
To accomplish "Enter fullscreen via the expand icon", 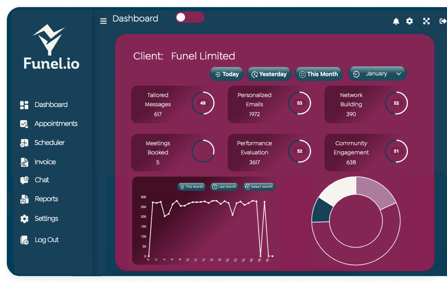I will pyautogui.click(x=426, y=21).
